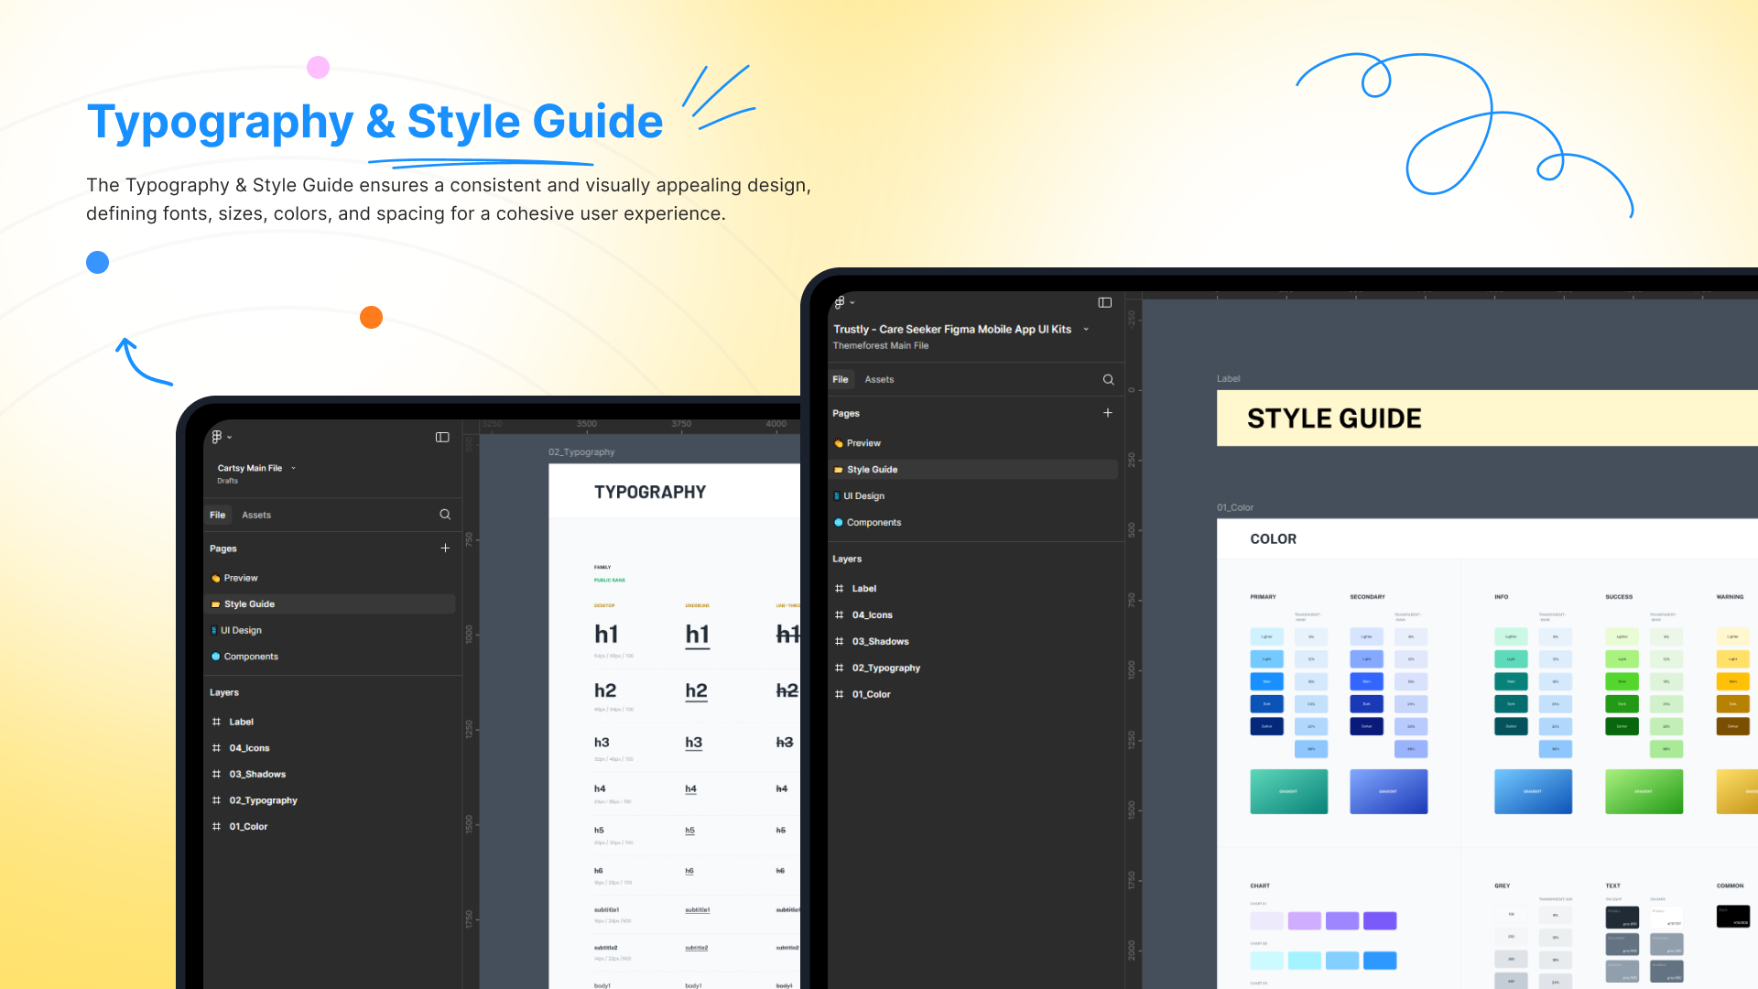
Task: Click search icon in left Figma panel
Action: coord(445,515)
